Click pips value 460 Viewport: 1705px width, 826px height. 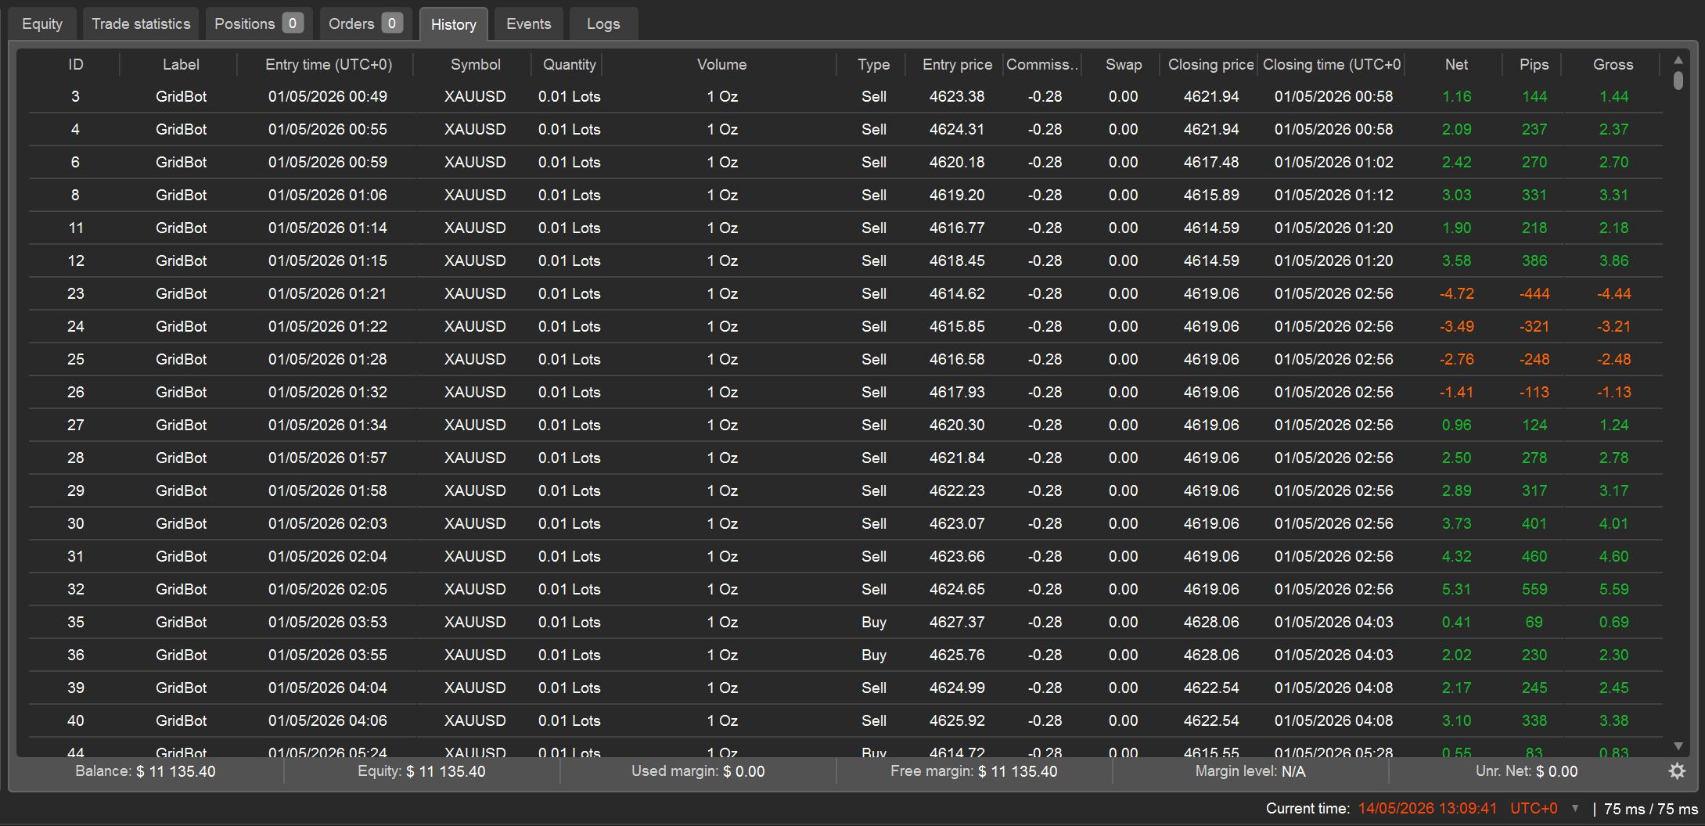[1534, 557]
